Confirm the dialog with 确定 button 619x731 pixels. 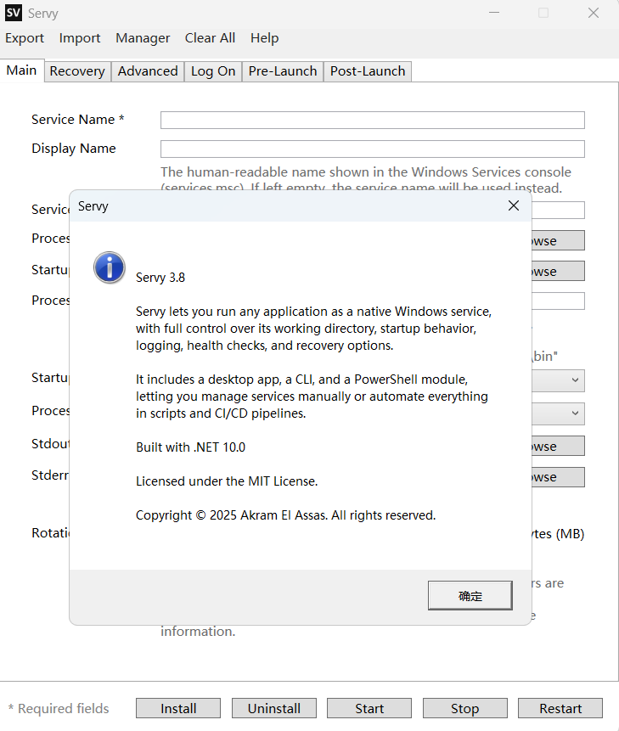tap(470, 595)
